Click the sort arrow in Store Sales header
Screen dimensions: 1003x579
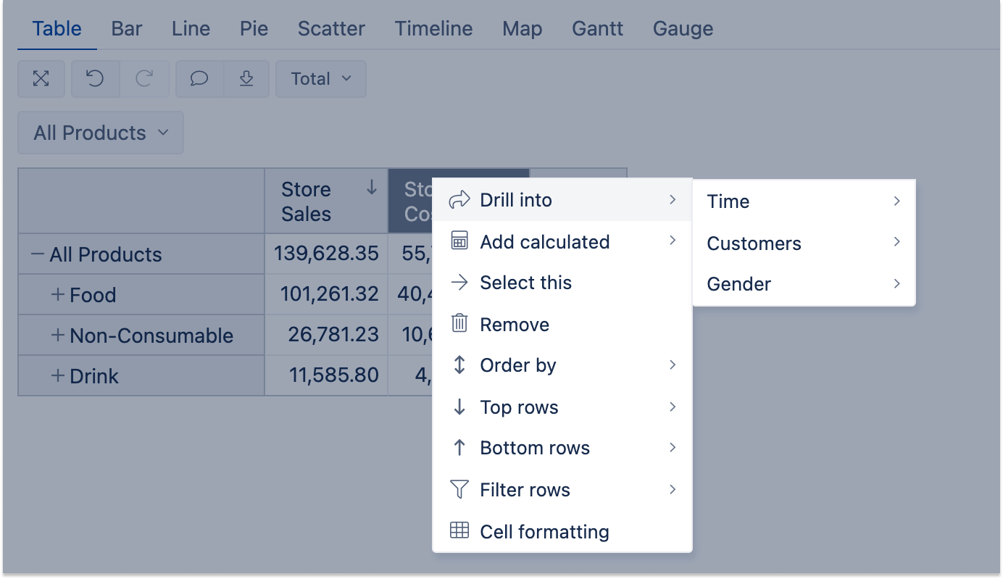371,188
